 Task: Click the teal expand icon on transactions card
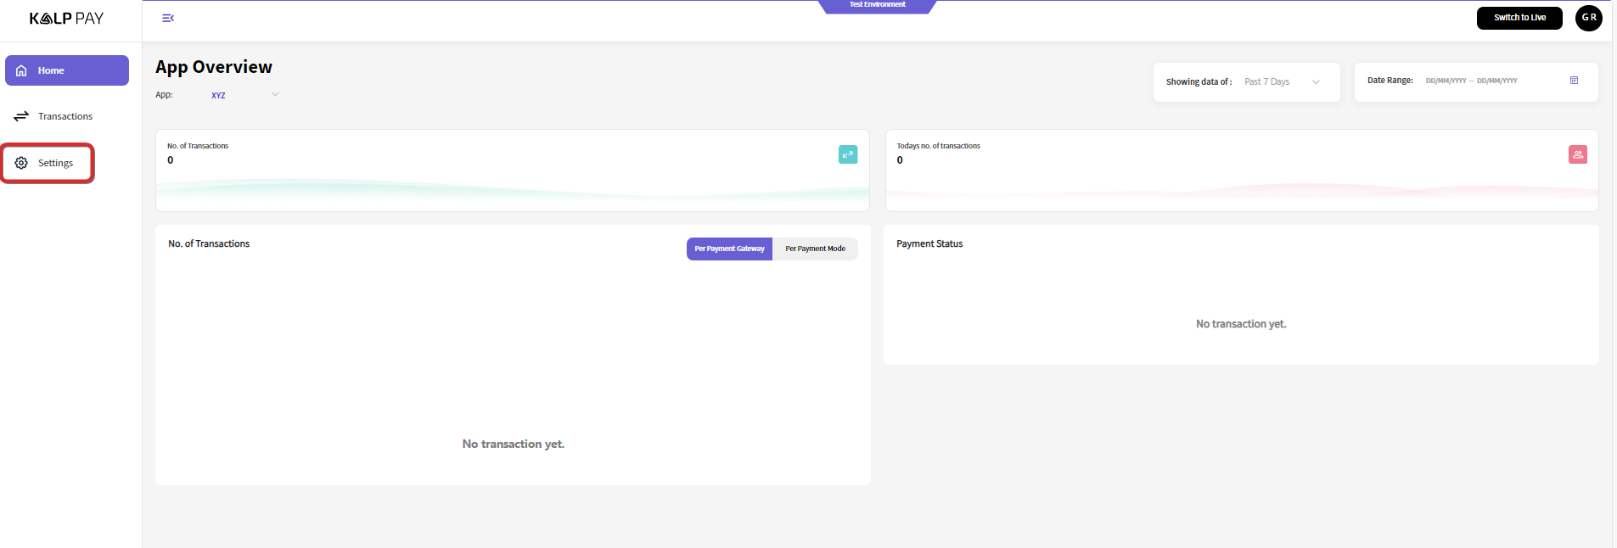(x=847, y=154)
